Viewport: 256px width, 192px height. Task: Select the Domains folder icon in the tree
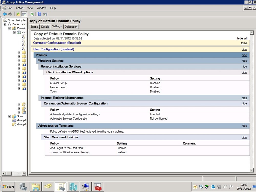(x=14, y=28)
